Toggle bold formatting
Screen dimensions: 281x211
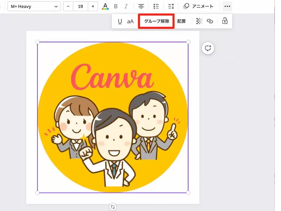click(116, 6)
